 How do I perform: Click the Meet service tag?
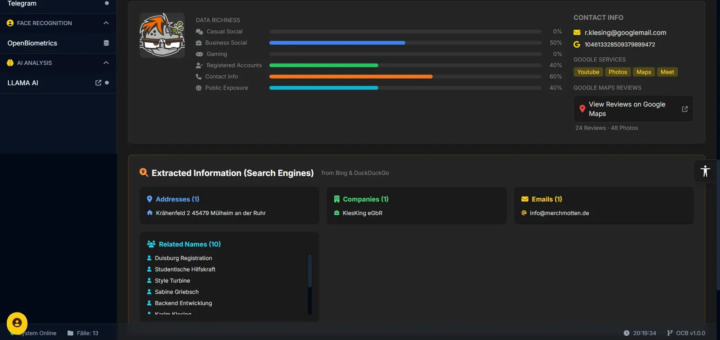(667, 72)
